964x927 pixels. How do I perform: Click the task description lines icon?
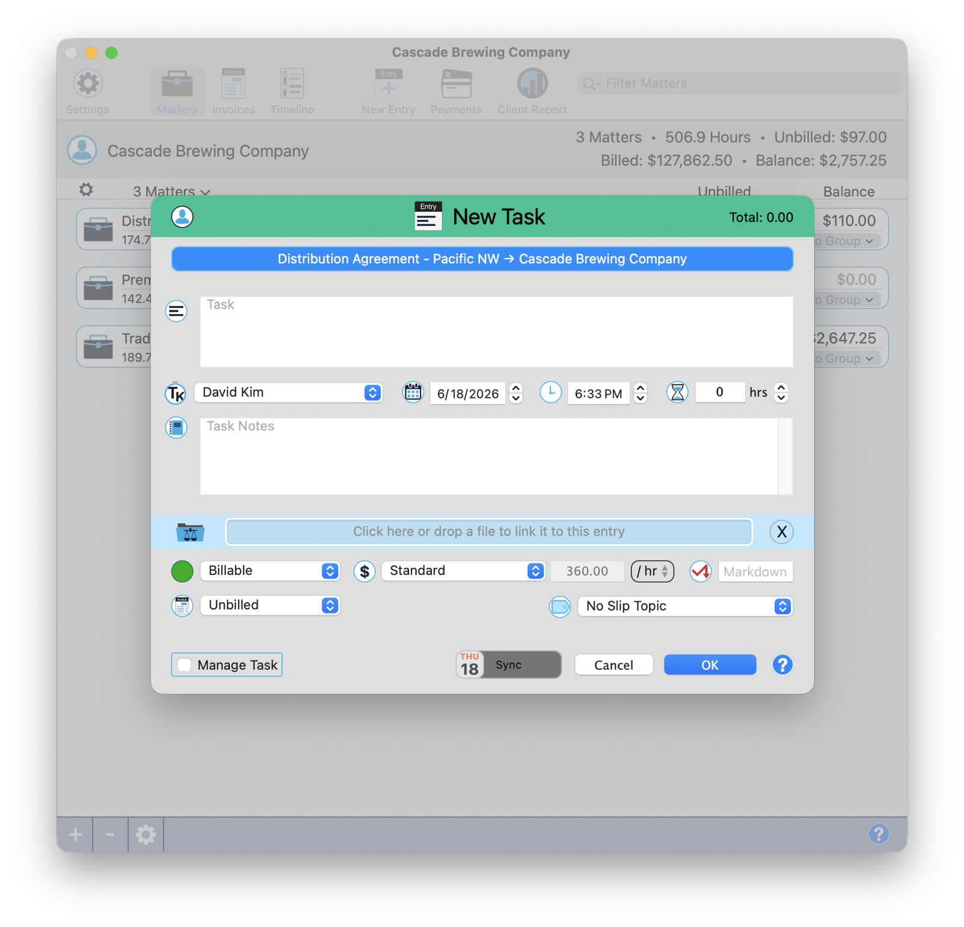pyautogui.click(x=177, y=311)
